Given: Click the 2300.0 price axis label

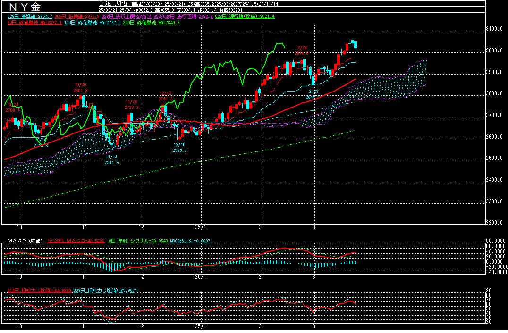Looking at the screenshot, I should [494, 201].
